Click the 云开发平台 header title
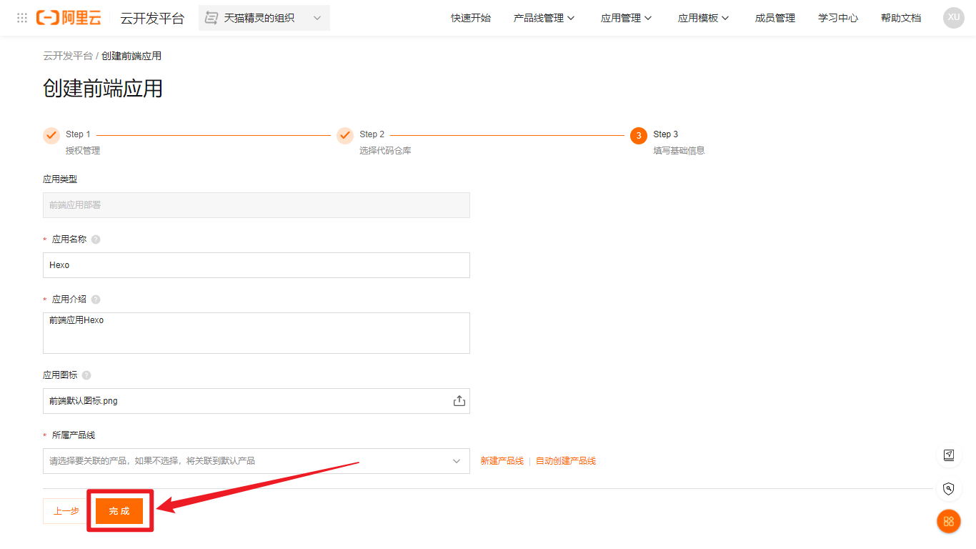Image resolution: width=976 pixels, height=549 pixels. coord(152,18)
